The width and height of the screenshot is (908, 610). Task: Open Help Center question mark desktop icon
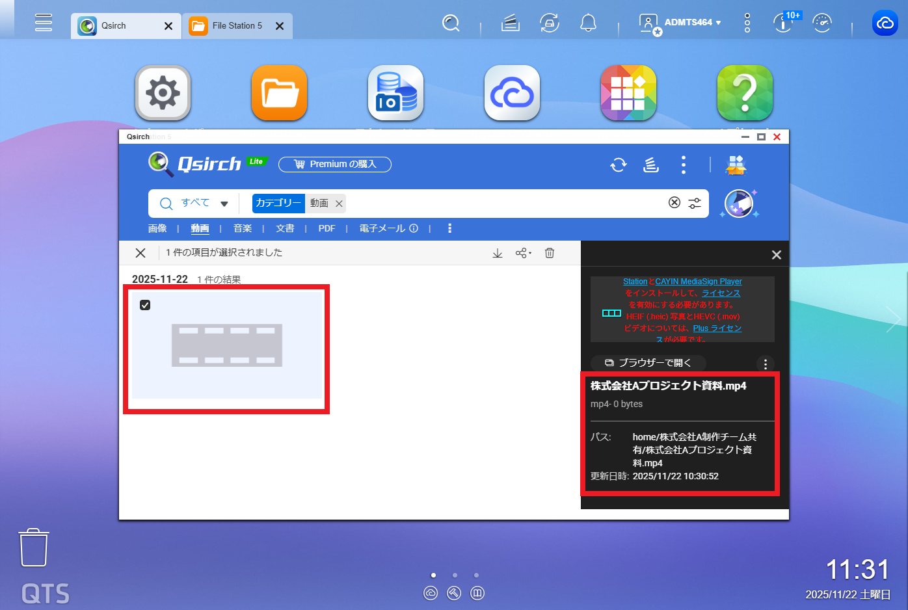[x=745, y=93]
